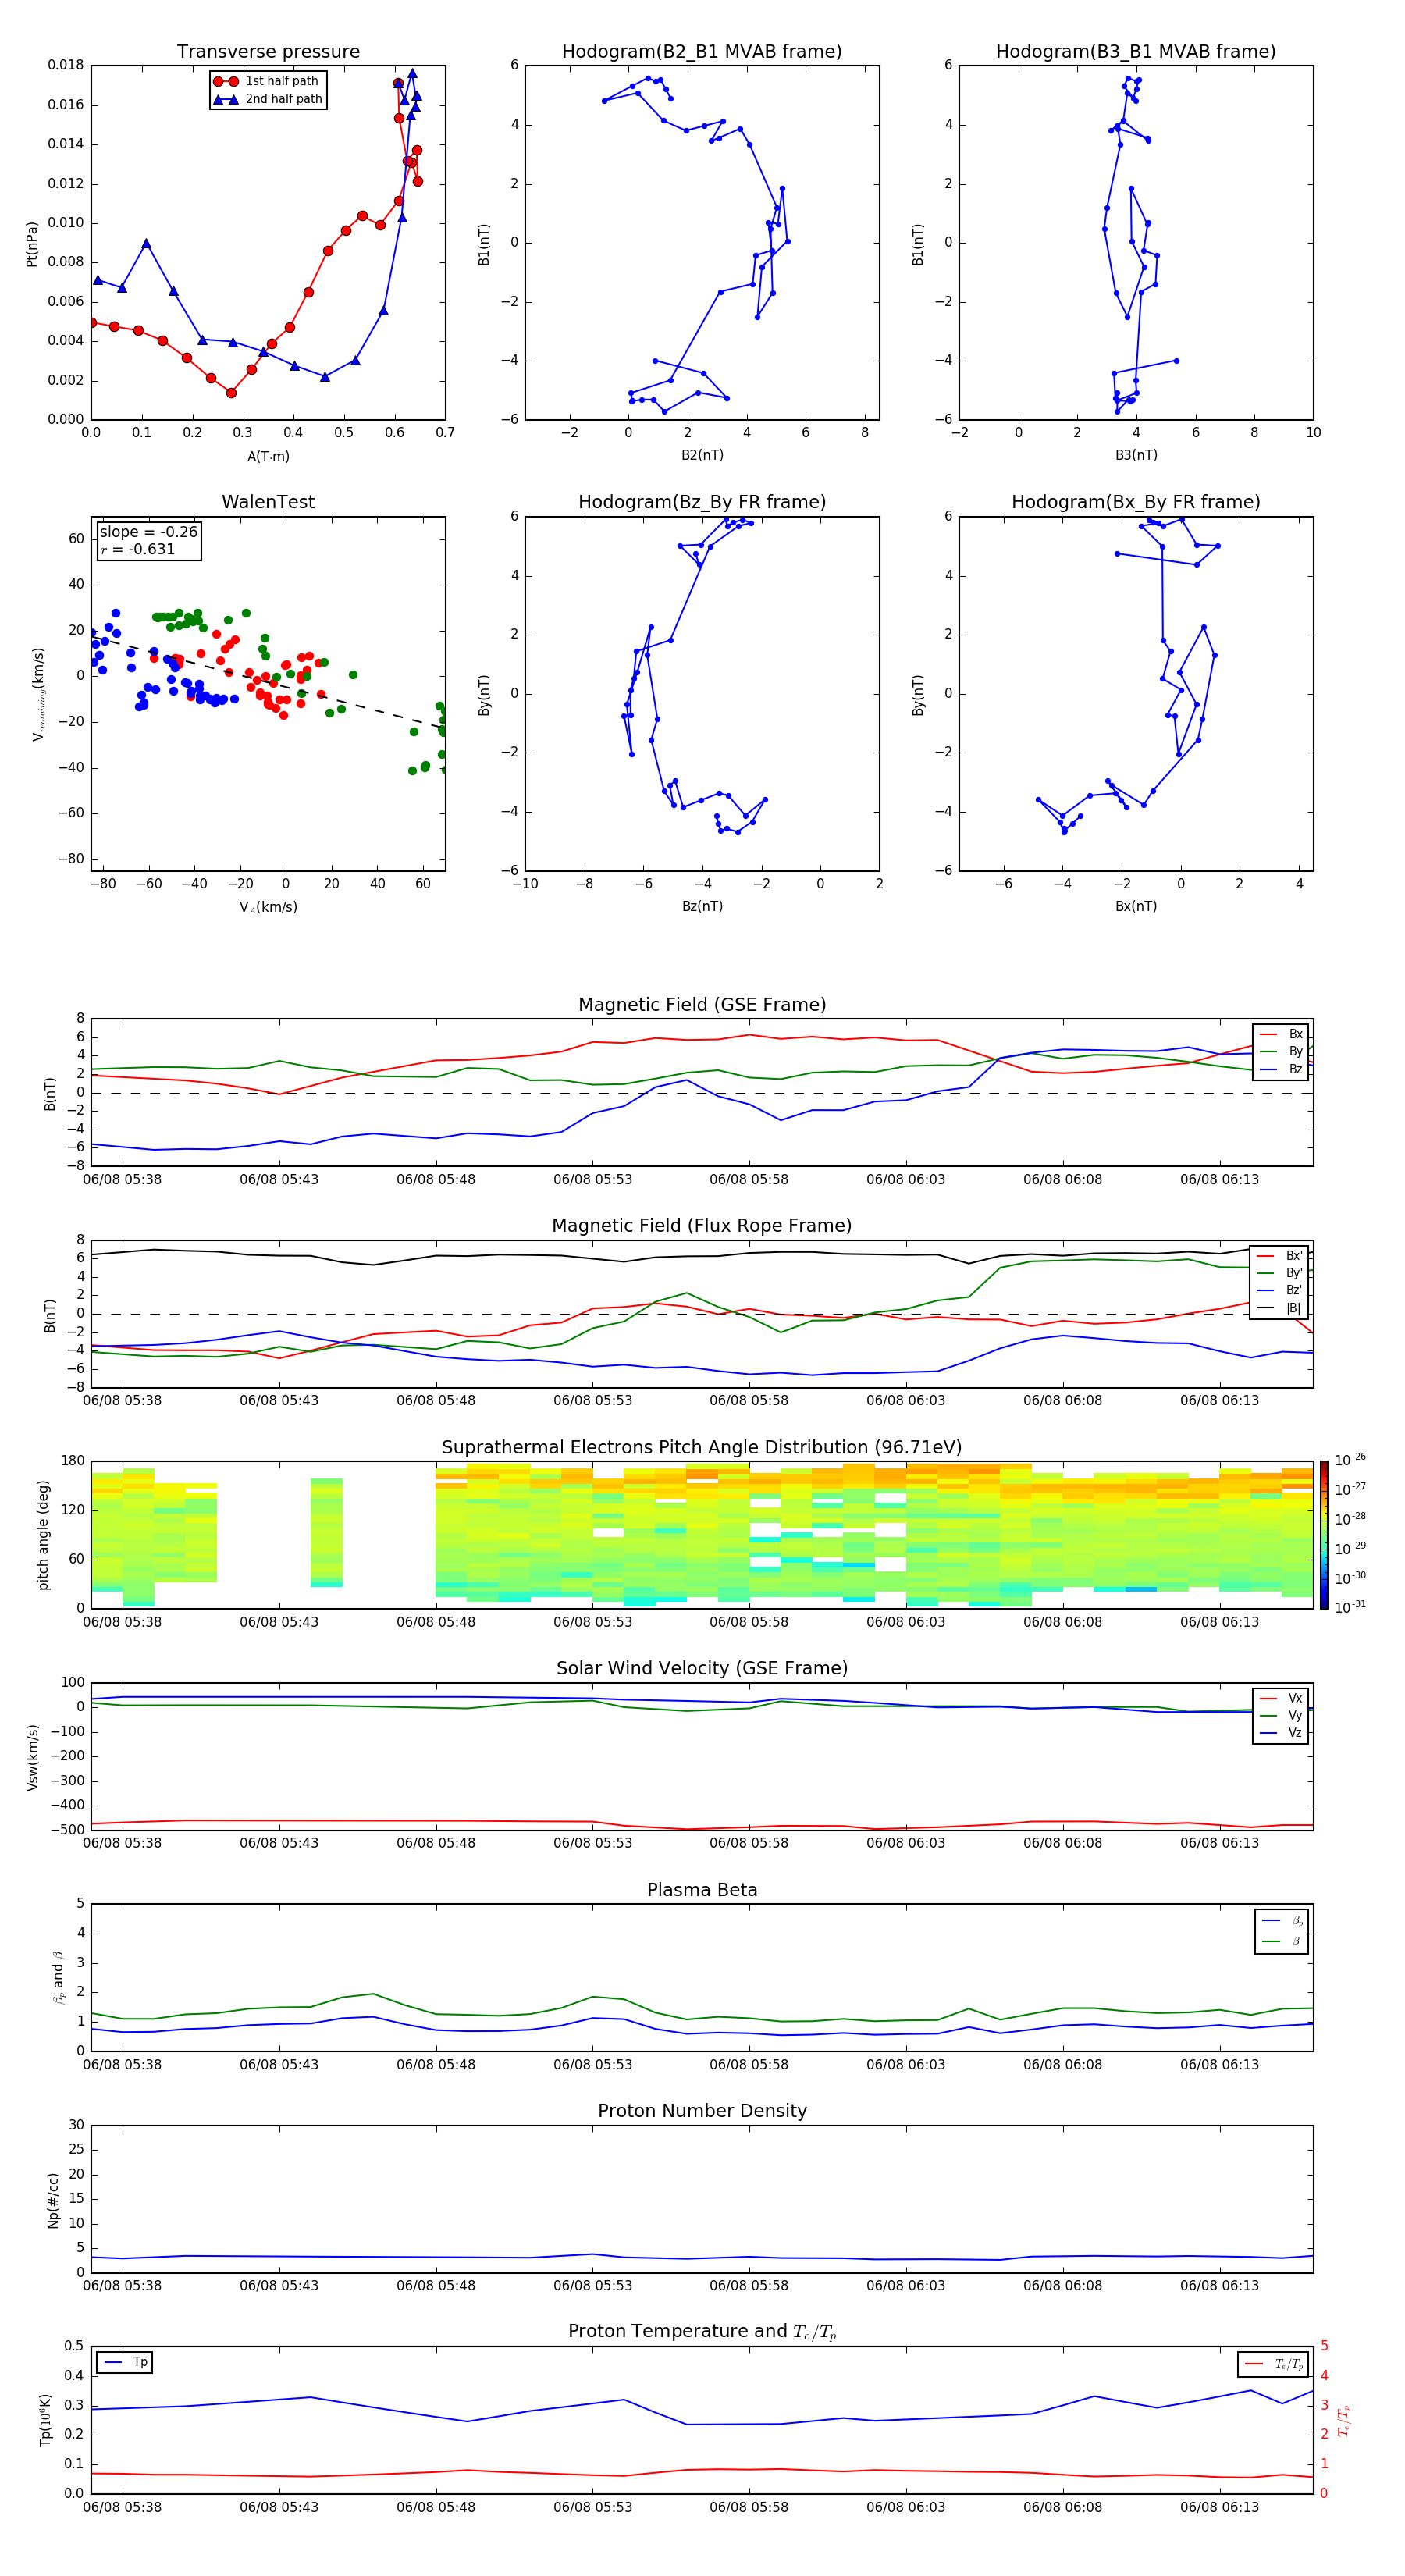The width and height of the screenshot is (1405, 2576).
Task: Click the 'Proton Number Density' title
Action: click(x=702, y=2111)
